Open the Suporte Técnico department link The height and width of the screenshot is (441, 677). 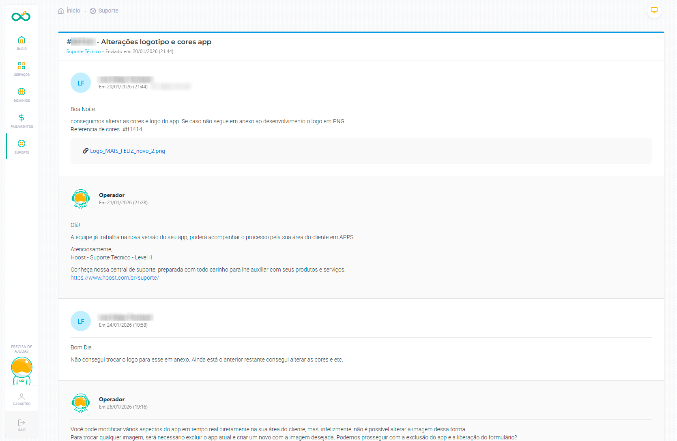[x=84, y=51]
